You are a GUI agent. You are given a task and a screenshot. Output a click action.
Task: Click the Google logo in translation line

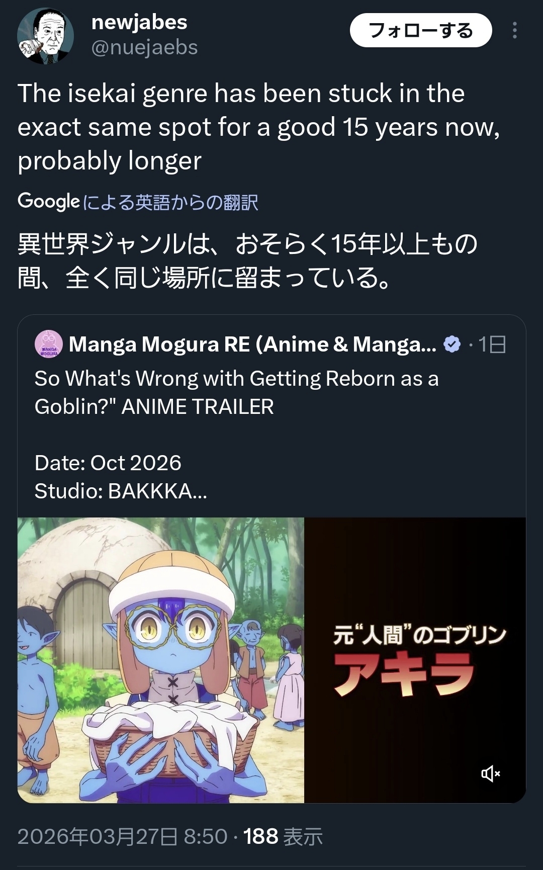click(x=48, y=202)
